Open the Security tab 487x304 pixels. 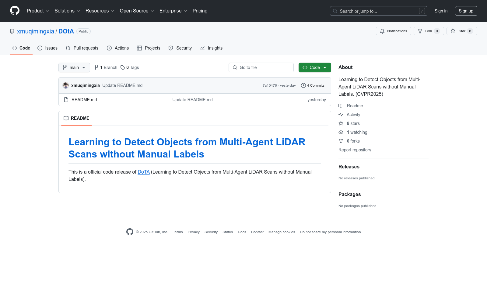pos(180,48)
